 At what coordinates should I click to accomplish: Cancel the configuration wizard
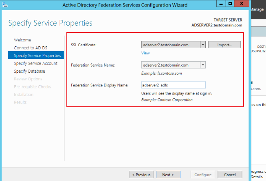pyautogui.click(x=230, y=175)
